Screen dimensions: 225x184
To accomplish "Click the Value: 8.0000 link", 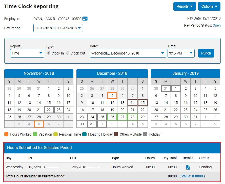I will 192,176.
